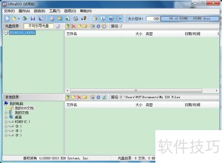Expand the 我的文档 tree node
The width and height of the screenshot is (222, 163).
6,113
